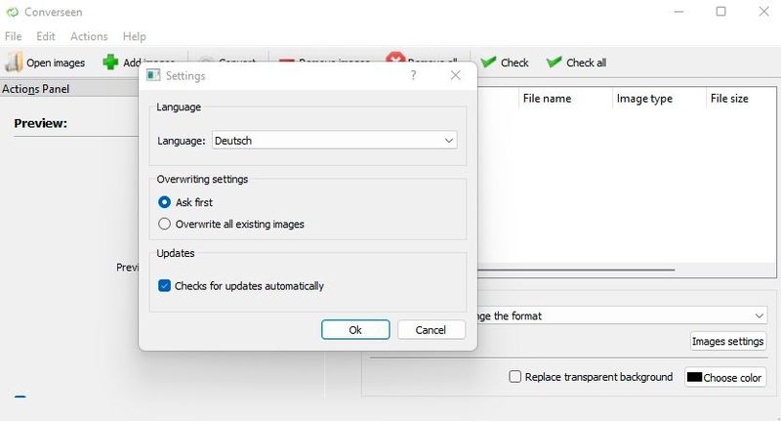Click the question mark help button in Settings
This screenshot has height=421, width=781.
(413, 75)
